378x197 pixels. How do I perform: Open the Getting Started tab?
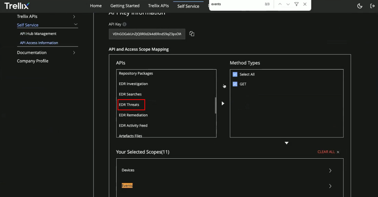point(125,6)
